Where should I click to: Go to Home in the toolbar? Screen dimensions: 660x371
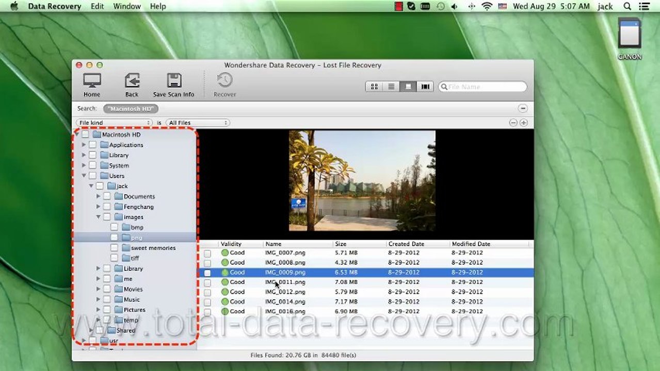[92, 85]
